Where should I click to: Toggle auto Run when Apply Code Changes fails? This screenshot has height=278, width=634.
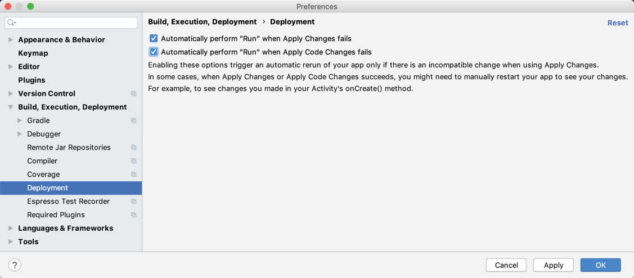tap(154, 52)
